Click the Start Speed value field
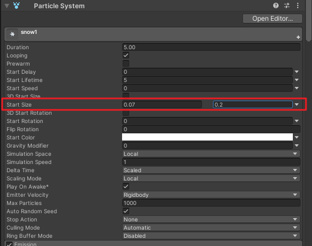312x246 pixels. coord(207,88)
